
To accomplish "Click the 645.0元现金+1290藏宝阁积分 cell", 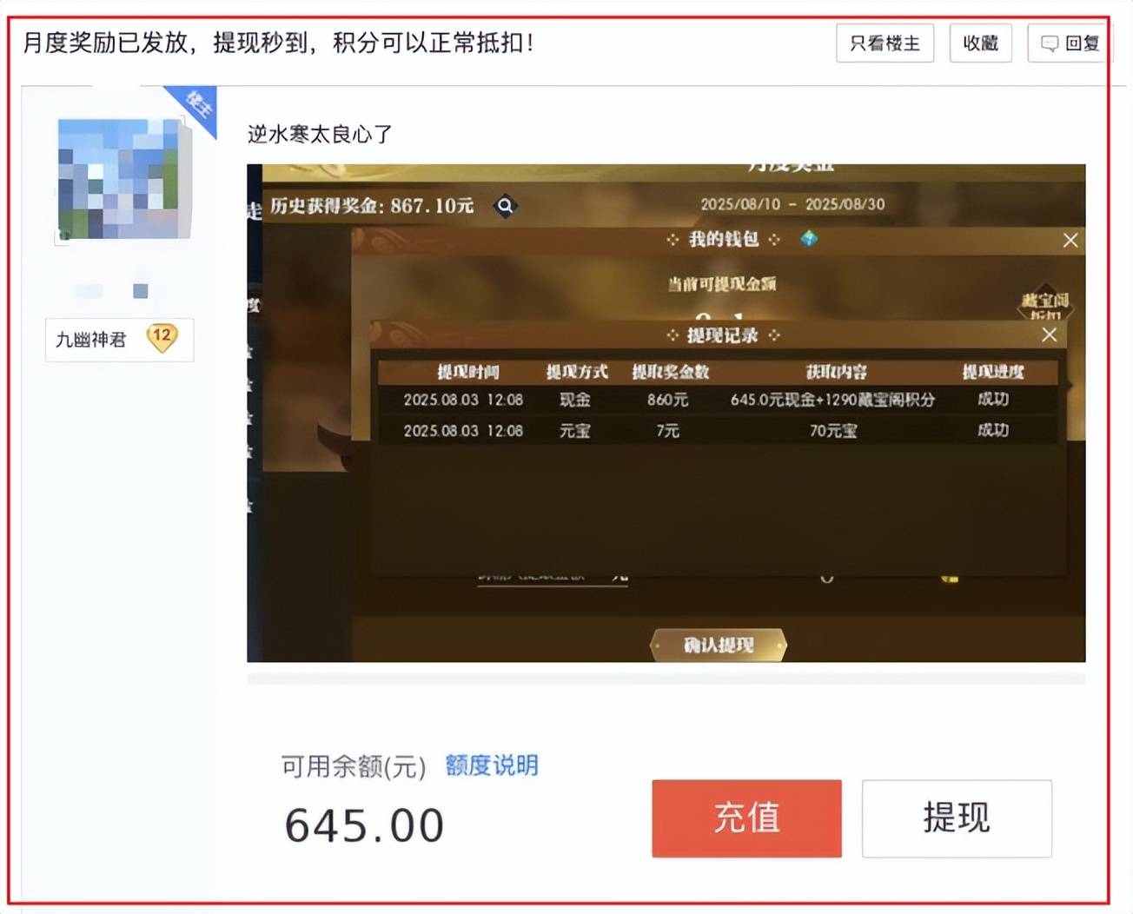I will [832, 400].
